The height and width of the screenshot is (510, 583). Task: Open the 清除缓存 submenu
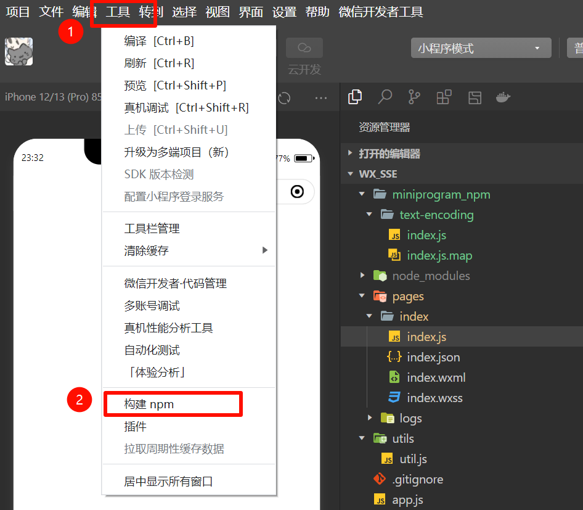189,250
